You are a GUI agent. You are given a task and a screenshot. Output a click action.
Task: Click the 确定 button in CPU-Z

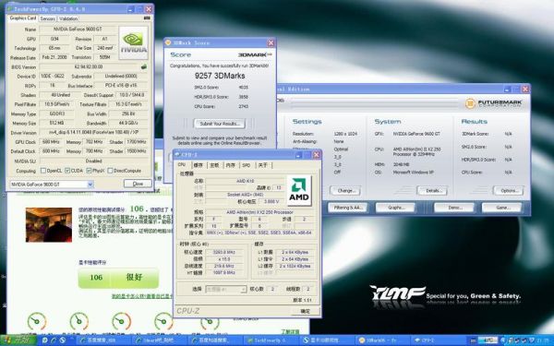(x=305, y=311)
